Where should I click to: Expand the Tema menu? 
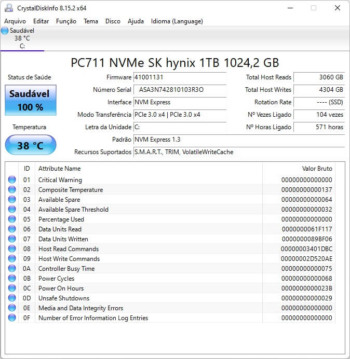[91, 21]
